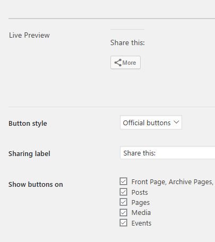Viewport: 215px width, 242px height.
Task: Click the Pages checkbox label text
Action: click(x=141, y=203)
